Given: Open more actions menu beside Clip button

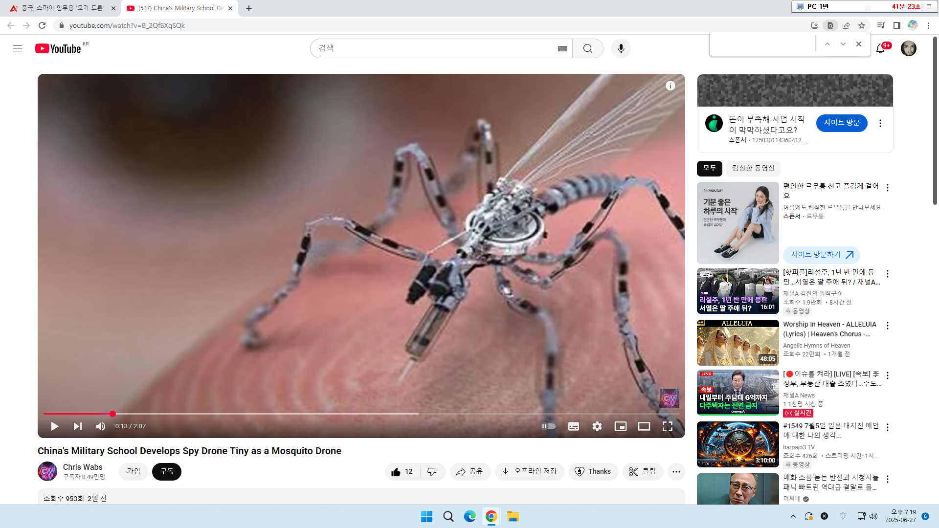Looking at the screenshot, I should [x=676, y=471].
